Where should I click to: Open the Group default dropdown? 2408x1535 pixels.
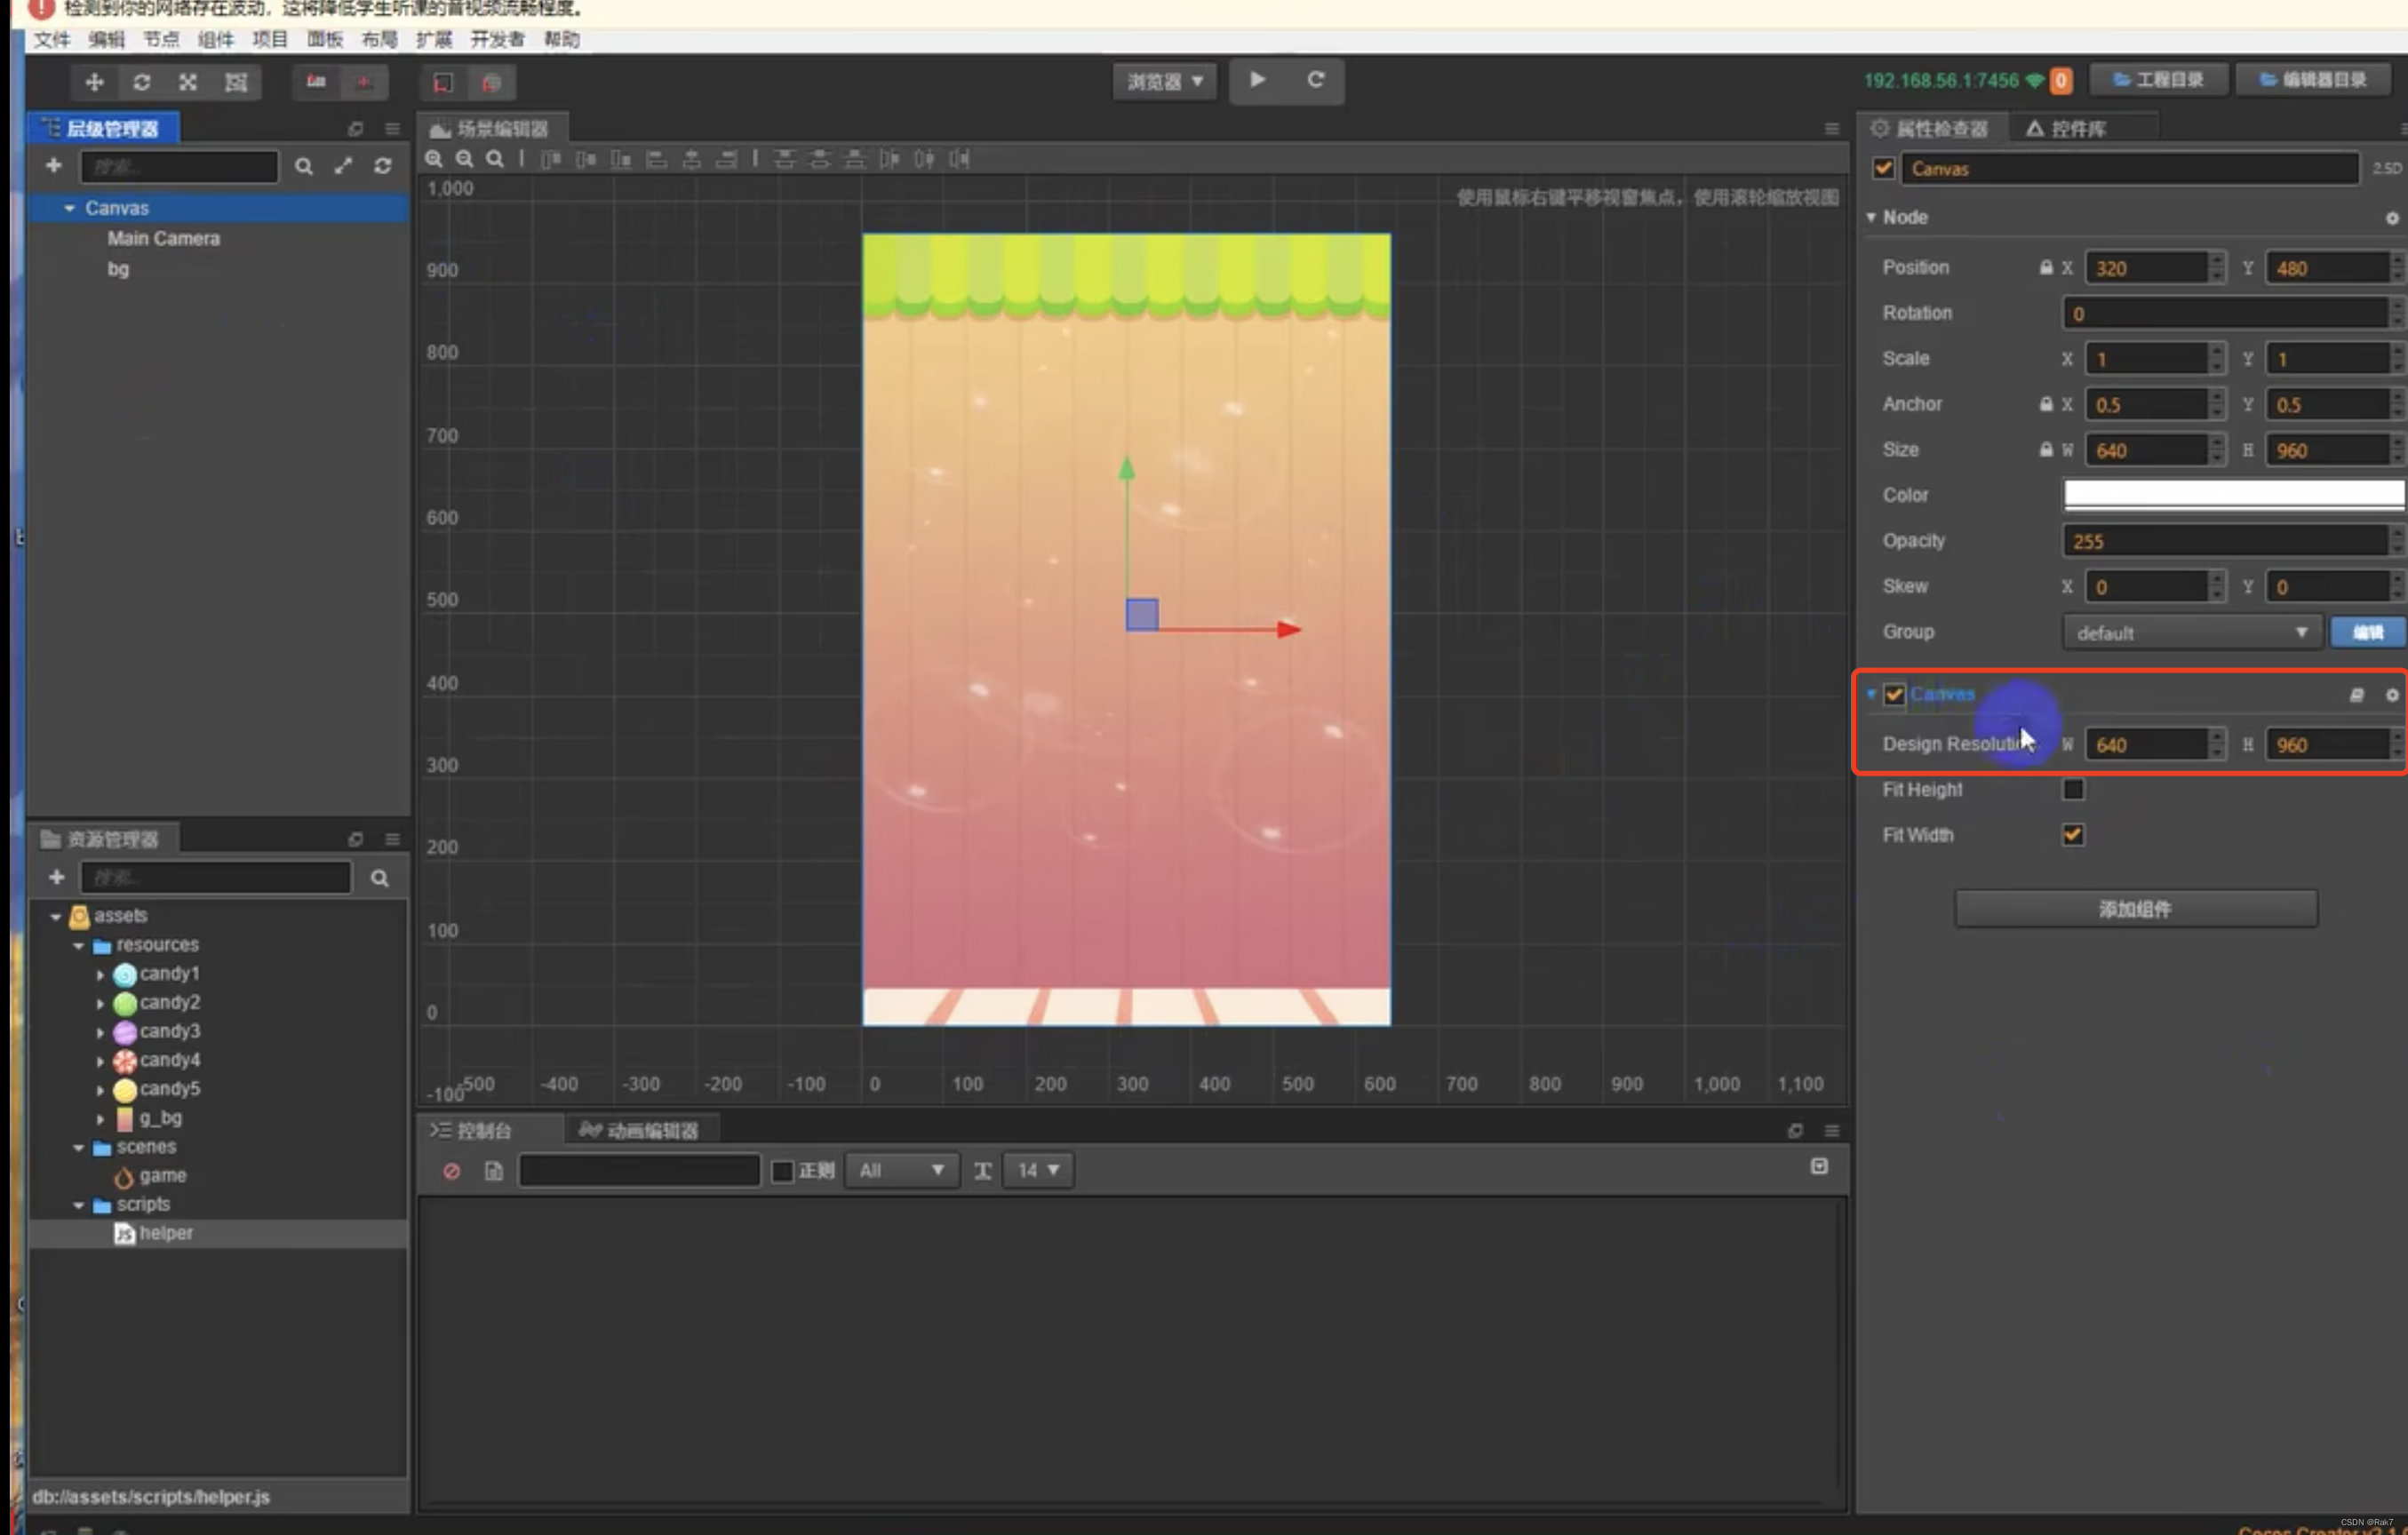pos(2190,632)
